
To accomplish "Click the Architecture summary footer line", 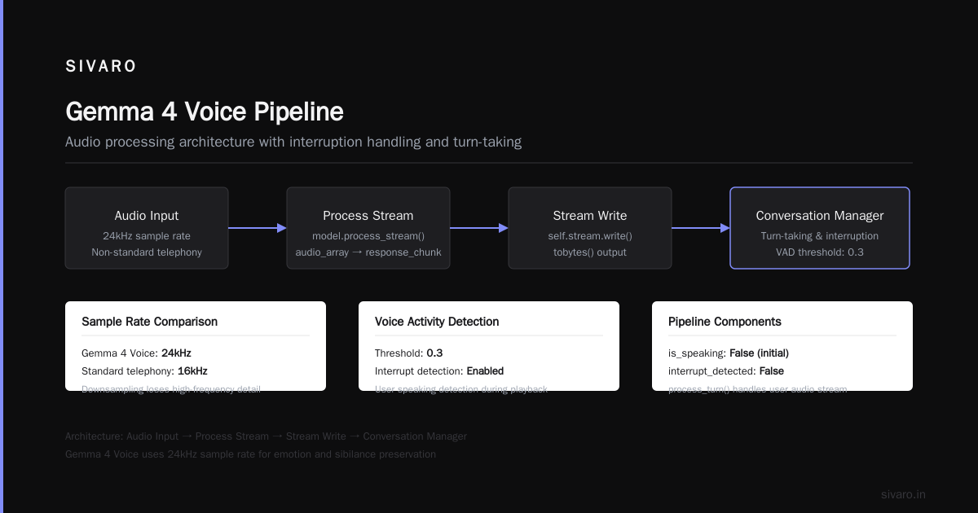I will 266,436.
